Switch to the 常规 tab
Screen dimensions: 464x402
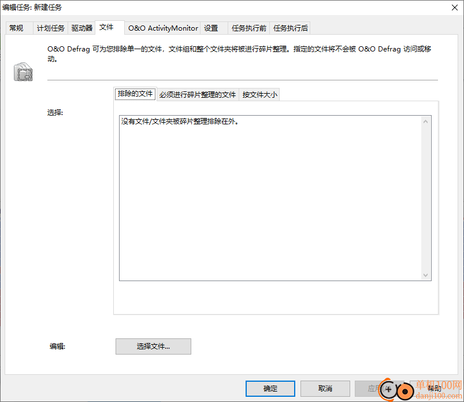(x=19, y=28)
